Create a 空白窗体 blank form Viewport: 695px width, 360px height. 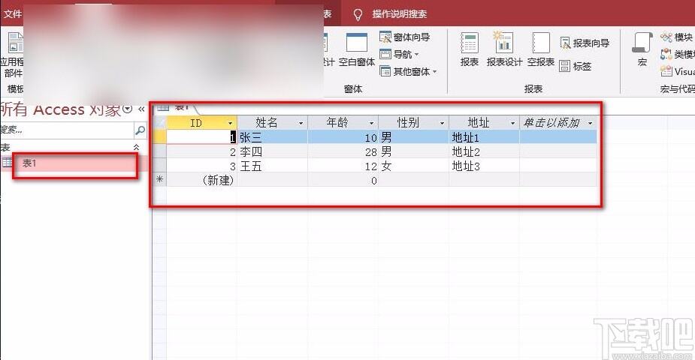click(357, 49)
